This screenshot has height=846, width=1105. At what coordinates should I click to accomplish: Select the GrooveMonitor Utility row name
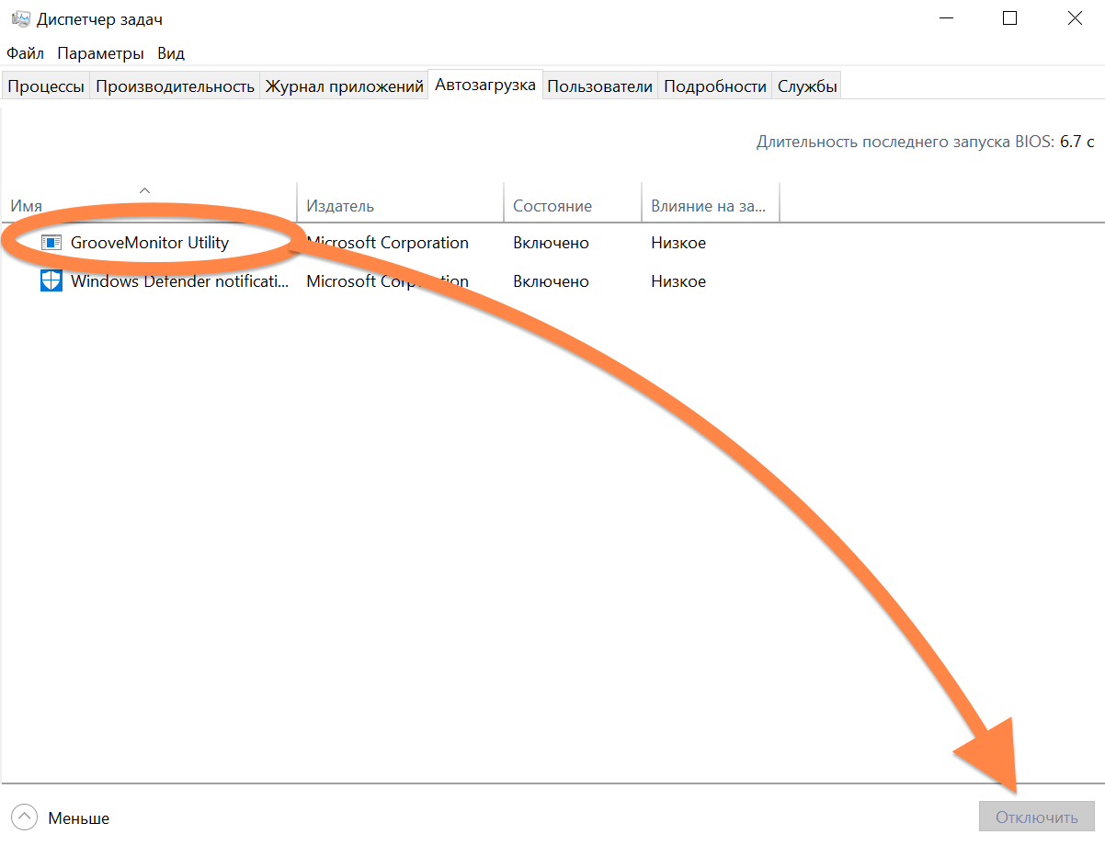click(150, 243)
